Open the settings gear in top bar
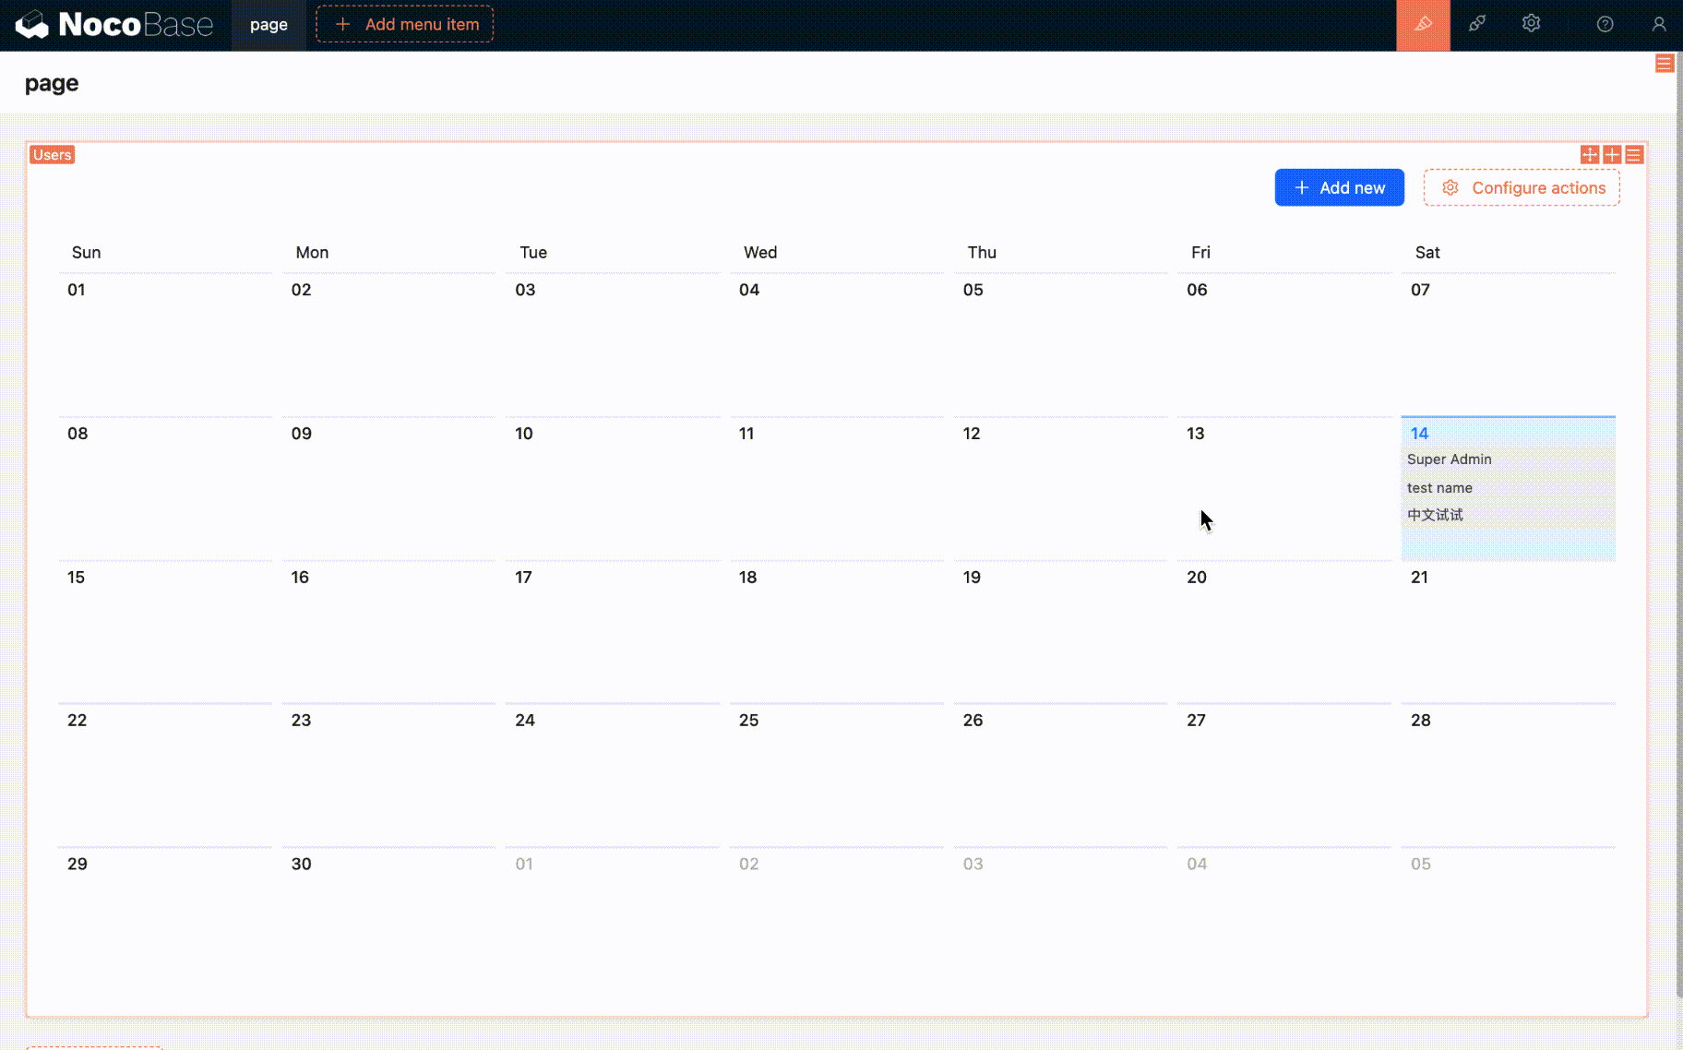This screenshot has height=1050, width=1683. point(1531,25)
